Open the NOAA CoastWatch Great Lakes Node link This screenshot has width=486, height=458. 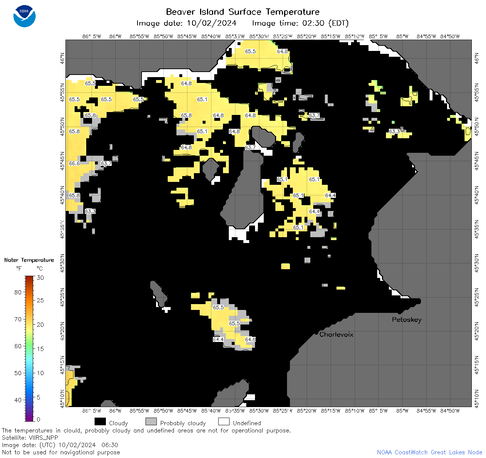tap(429, 452)
